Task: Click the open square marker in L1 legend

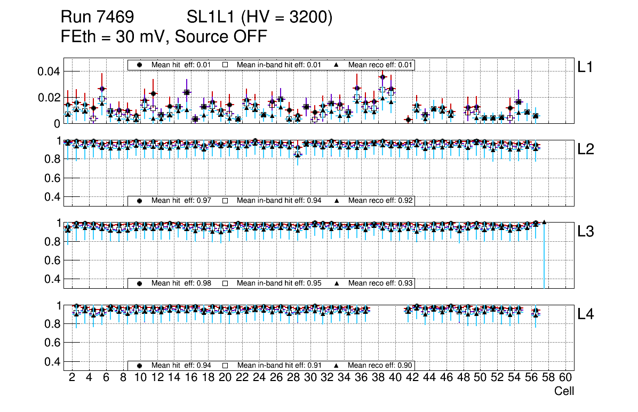Action: (225, 65)
